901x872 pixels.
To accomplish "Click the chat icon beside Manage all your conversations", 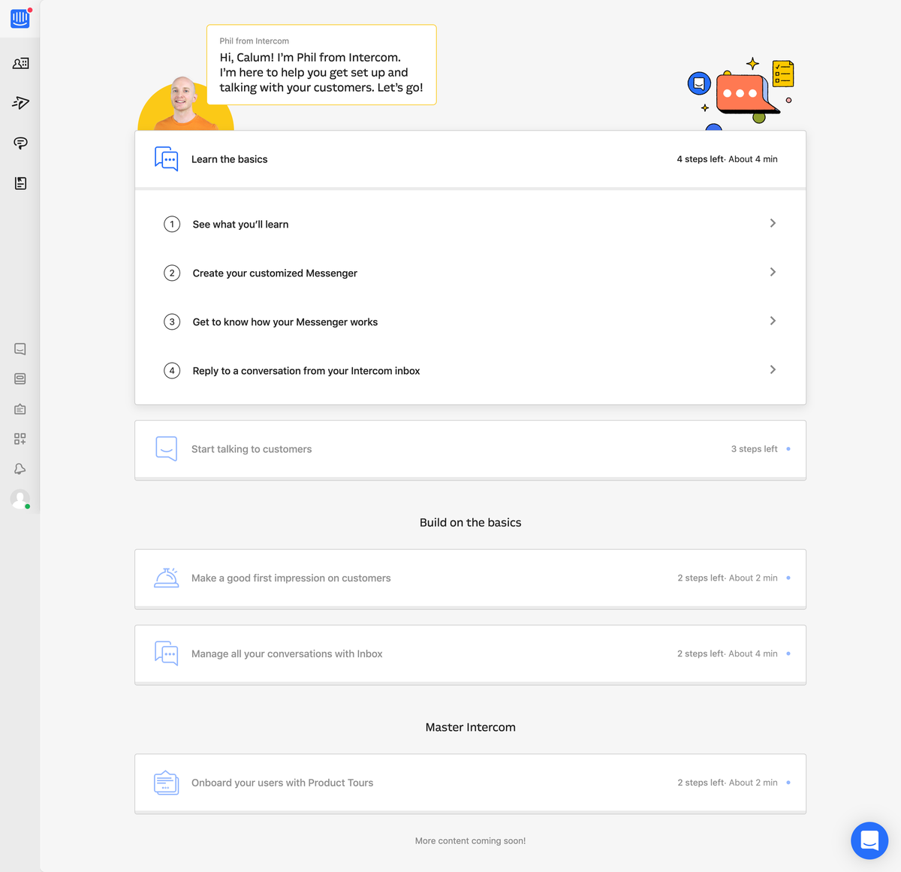I will click(167, 653).
